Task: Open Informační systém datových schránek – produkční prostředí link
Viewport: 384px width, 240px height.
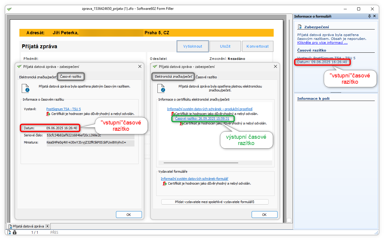Action: click(x=210, y=109)
